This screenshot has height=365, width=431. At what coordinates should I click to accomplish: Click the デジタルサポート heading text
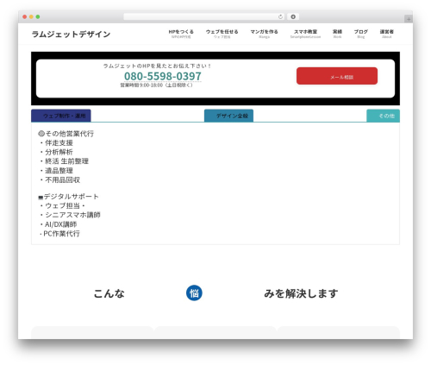pos(69,197)
